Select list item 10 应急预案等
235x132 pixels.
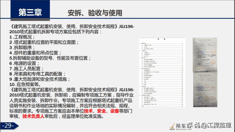click(25, 84)
